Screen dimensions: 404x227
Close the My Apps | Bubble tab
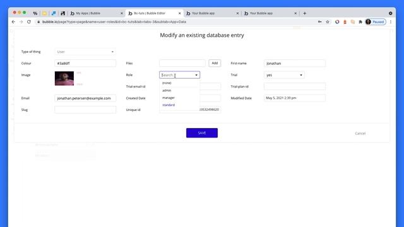122,13
